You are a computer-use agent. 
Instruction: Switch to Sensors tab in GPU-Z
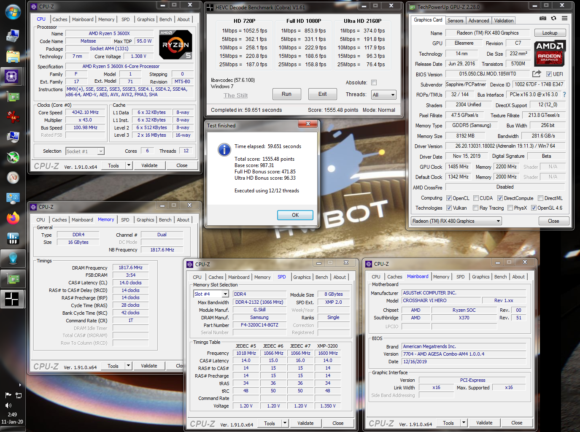[x=455, y=20]
